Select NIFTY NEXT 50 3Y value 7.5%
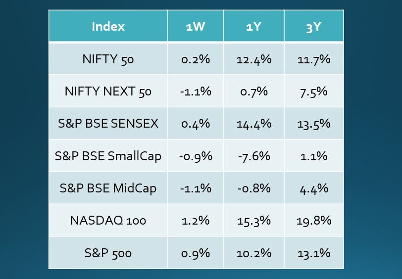The image size is (402, 279). pyautogui.click(x=314, y=92)
